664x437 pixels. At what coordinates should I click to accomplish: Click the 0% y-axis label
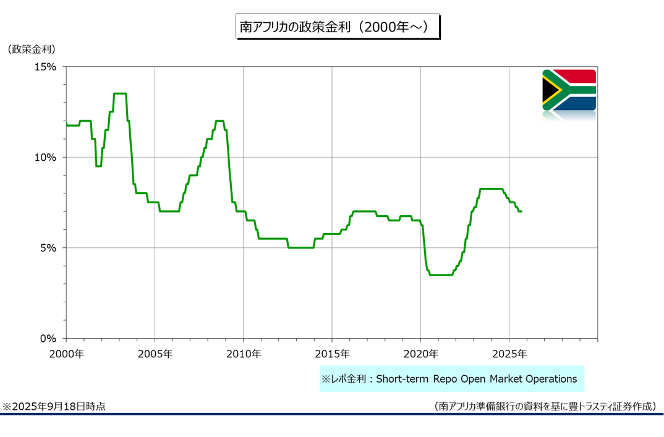pos(49,338)
